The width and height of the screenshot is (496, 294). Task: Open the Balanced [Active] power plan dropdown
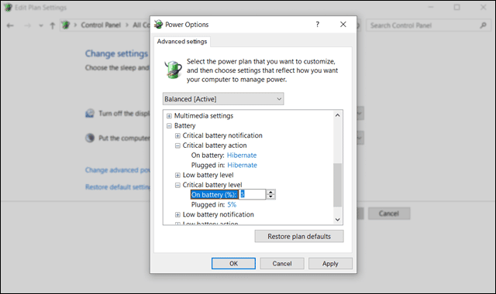(223, 99)
